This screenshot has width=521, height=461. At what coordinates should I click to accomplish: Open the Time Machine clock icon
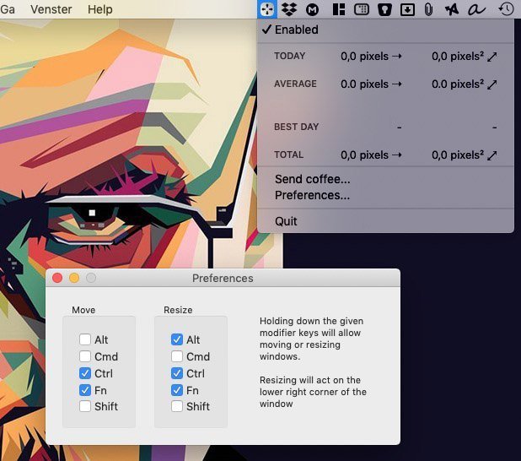pyautogui.click(x=506, y=9)
